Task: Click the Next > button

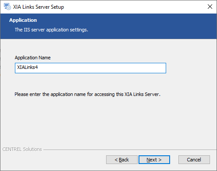Action: [154, 160]
